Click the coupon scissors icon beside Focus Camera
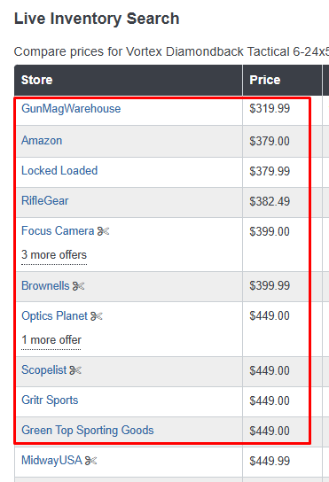 pos(104,231)
